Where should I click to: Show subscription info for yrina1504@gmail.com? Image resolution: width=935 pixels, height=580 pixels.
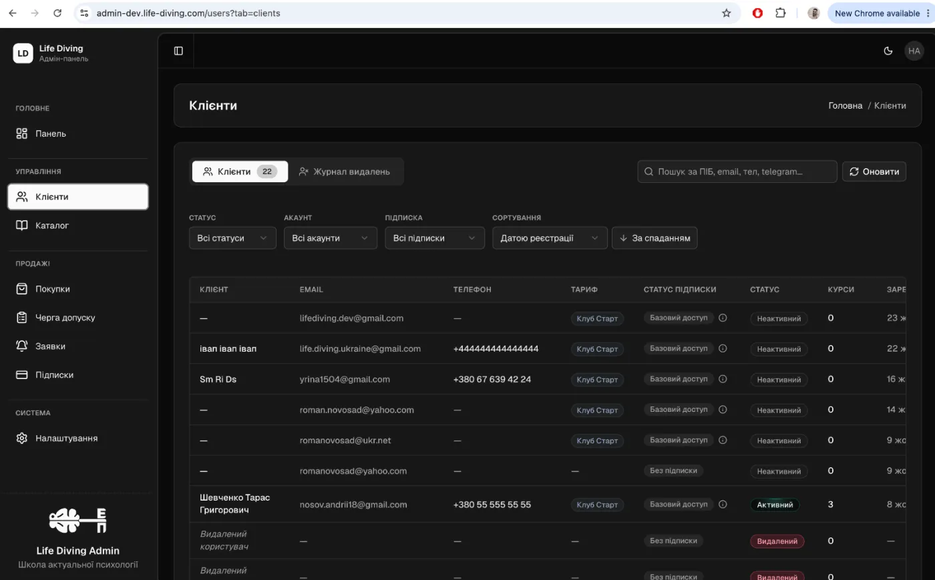tap(723, 379)
